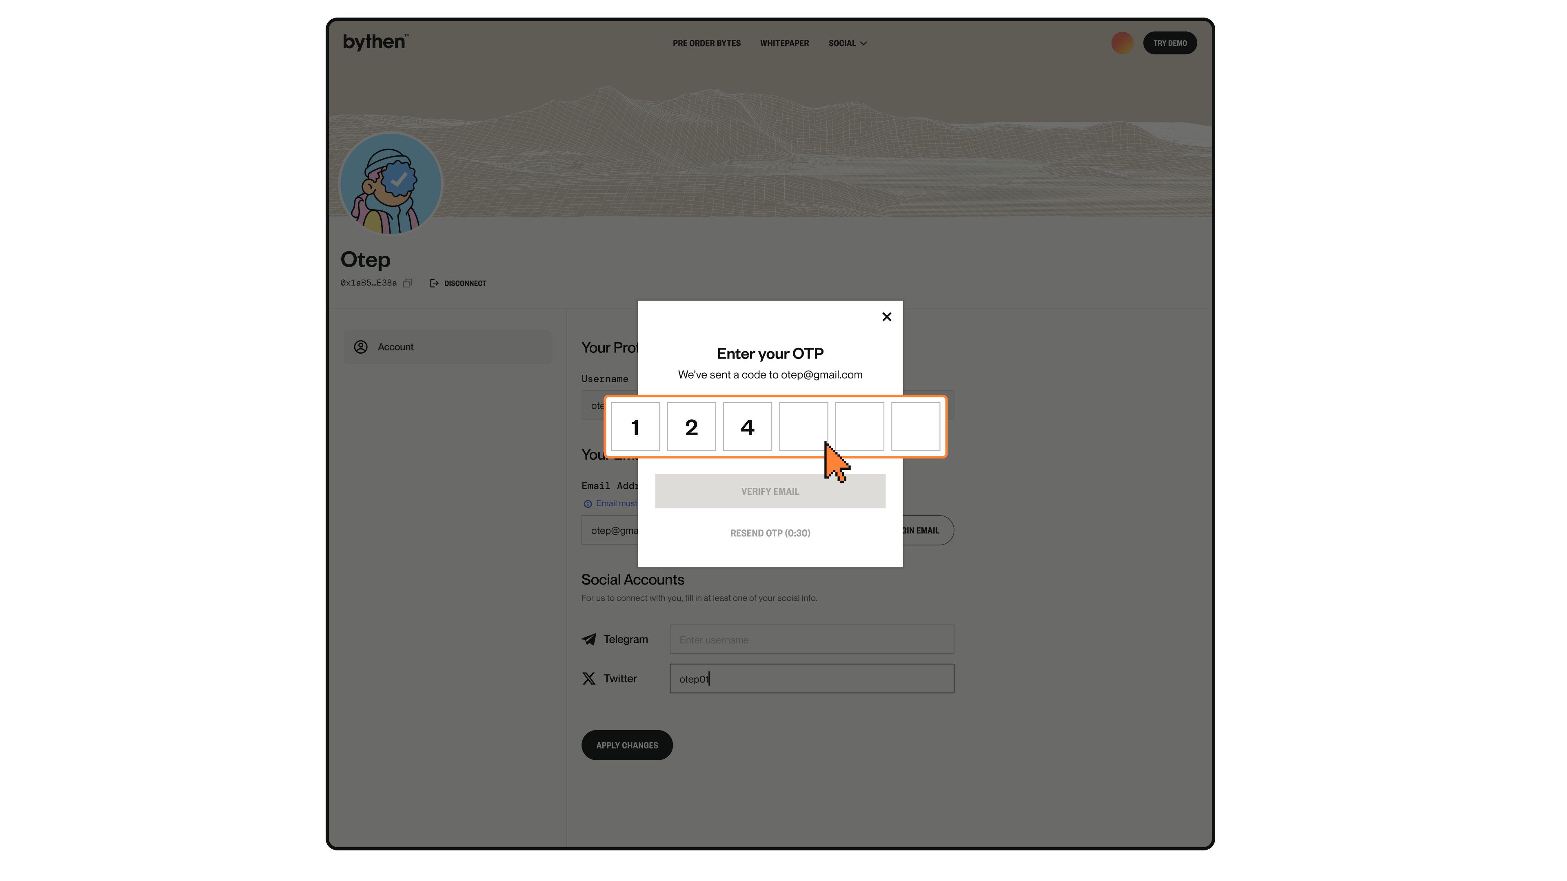Click the Telegram paper plane icon
The image size is (1567, 881).
[x=588, y=639]
